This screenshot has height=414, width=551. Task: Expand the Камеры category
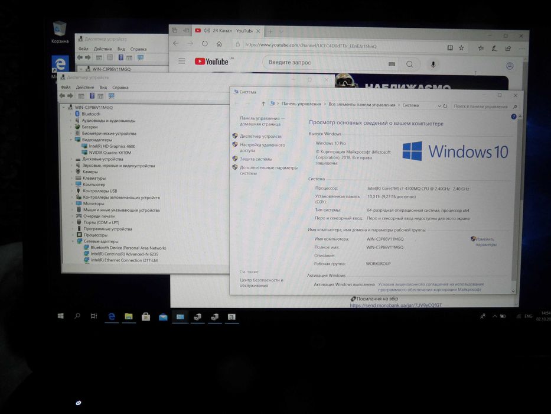pos(71,172)
